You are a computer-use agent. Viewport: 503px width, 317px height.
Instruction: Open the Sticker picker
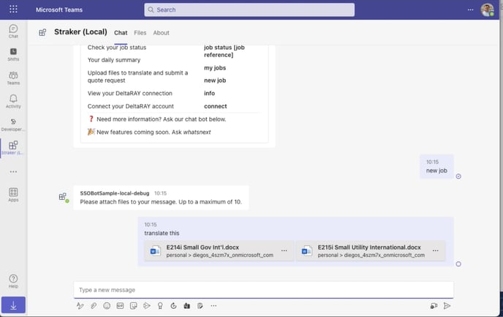(134, 306)
